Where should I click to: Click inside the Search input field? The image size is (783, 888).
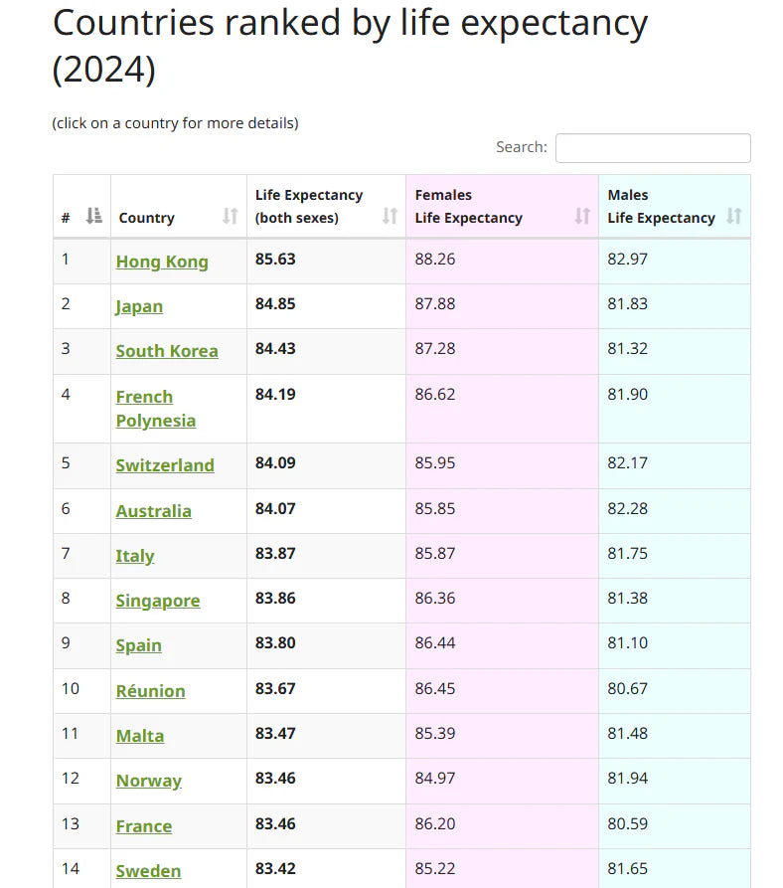tap(653, 148)
